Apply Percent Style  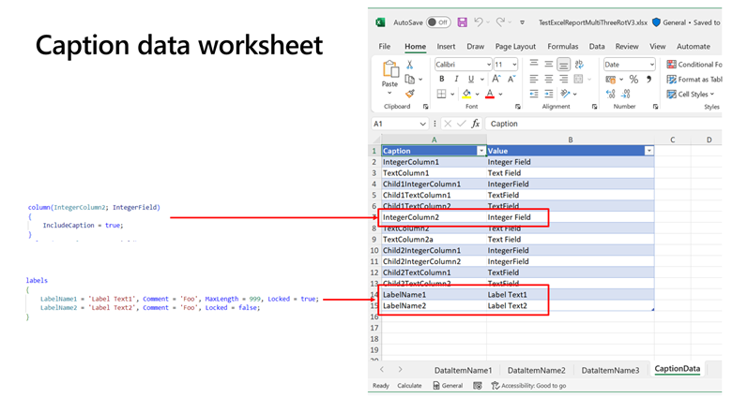tap(633, 80)
